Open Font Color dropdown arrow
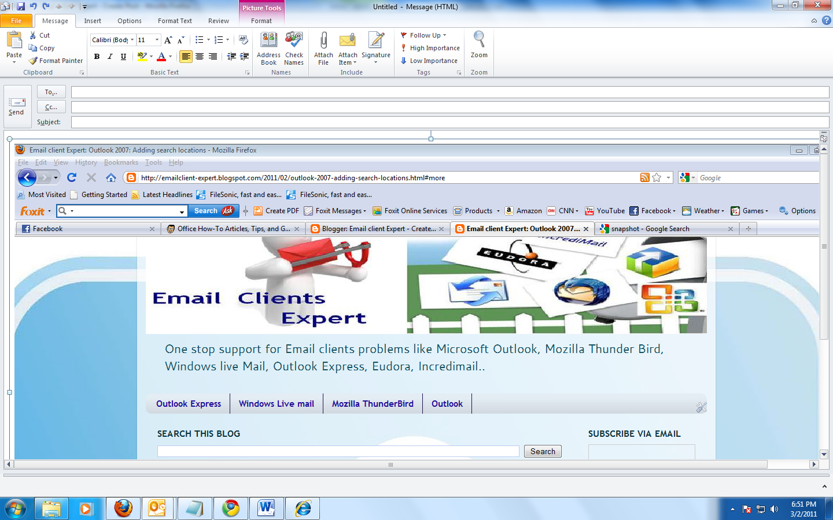 point(171,56)
